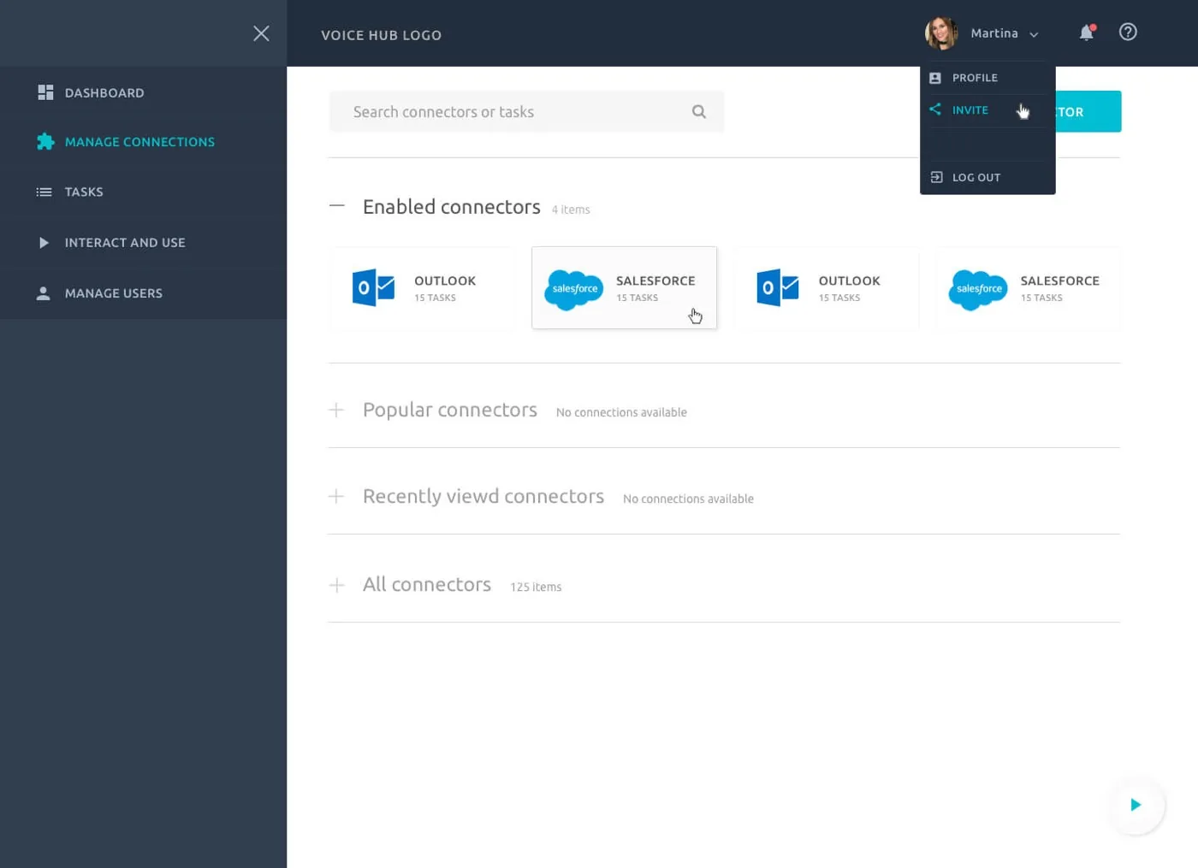Go to Tasks in sidebar
Viewport: 1198px width, 868px height.
(x=143, y=192)
